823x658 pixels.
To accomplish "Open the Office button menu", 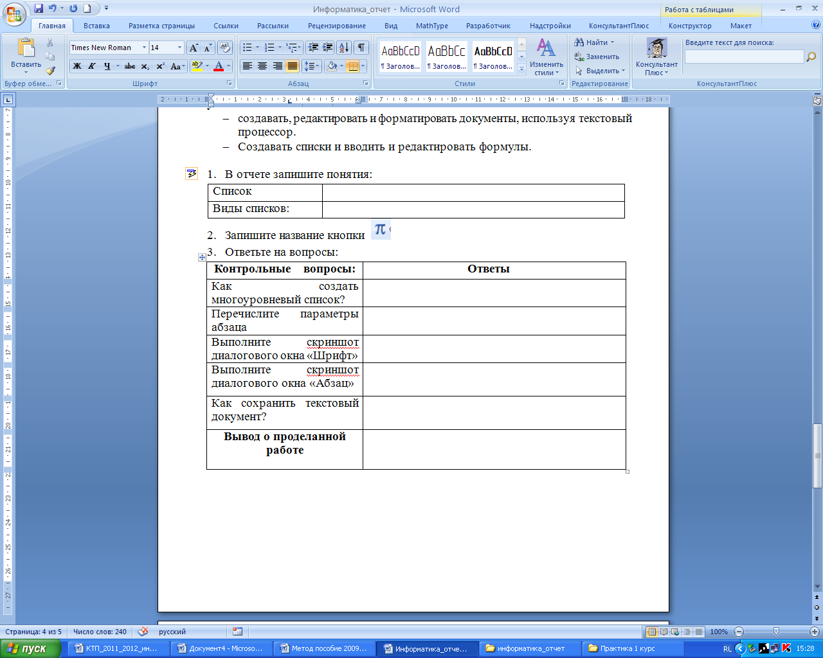I will (15, 13).
